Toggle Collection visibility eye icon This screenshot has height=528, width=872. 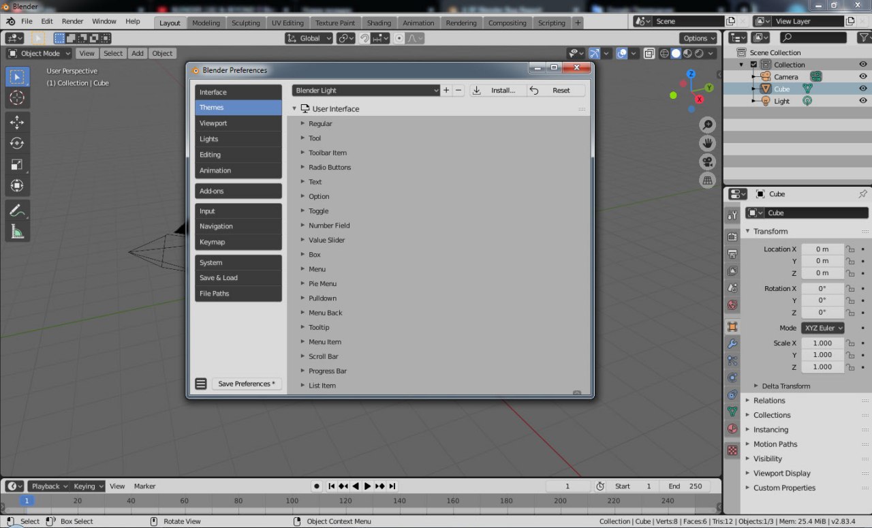(x=863, y=65)
